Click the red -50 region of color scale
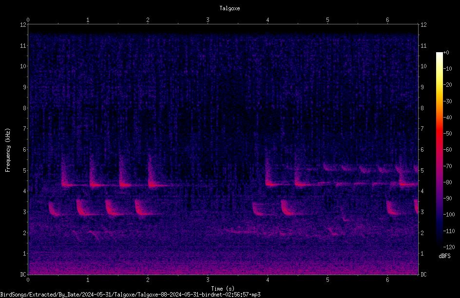Screen dimensions: 460x298 point(439,134)
